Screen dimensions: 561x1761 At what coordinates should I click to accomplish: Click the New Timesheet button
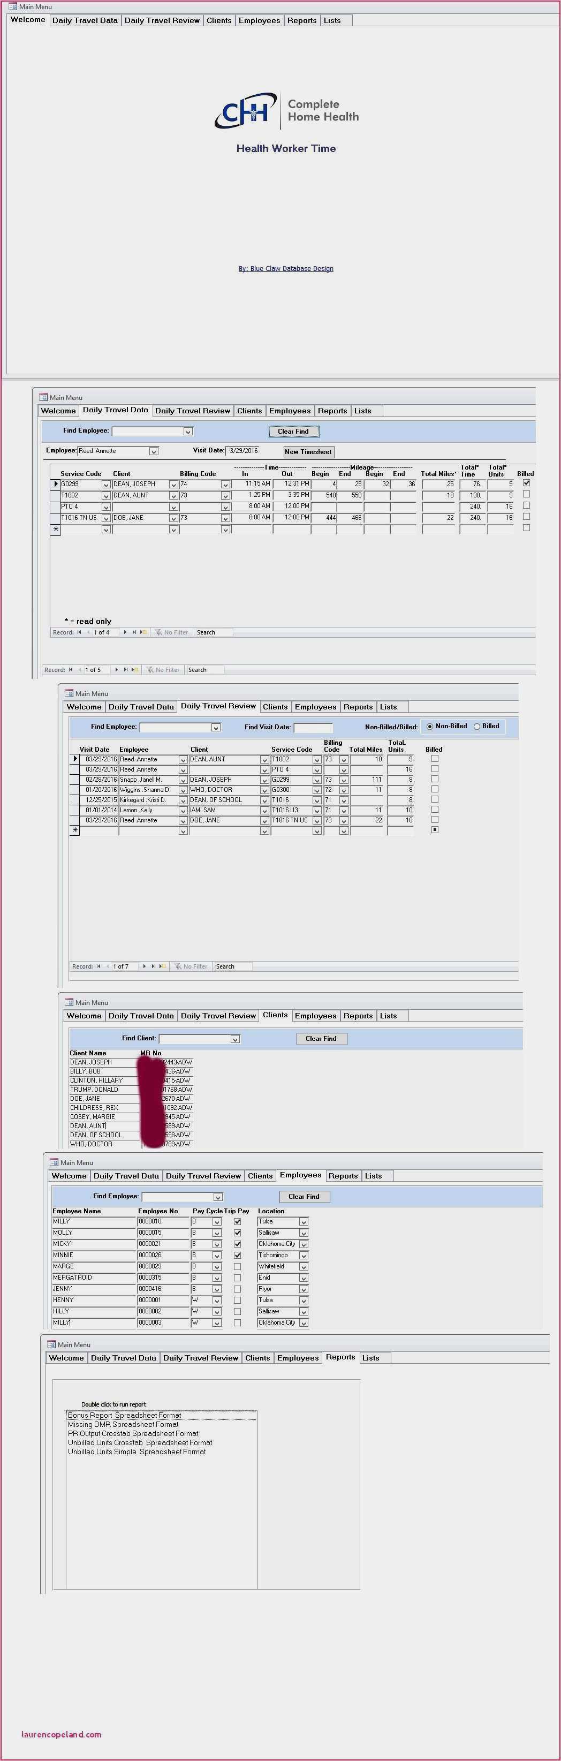[x=308, y=452]
